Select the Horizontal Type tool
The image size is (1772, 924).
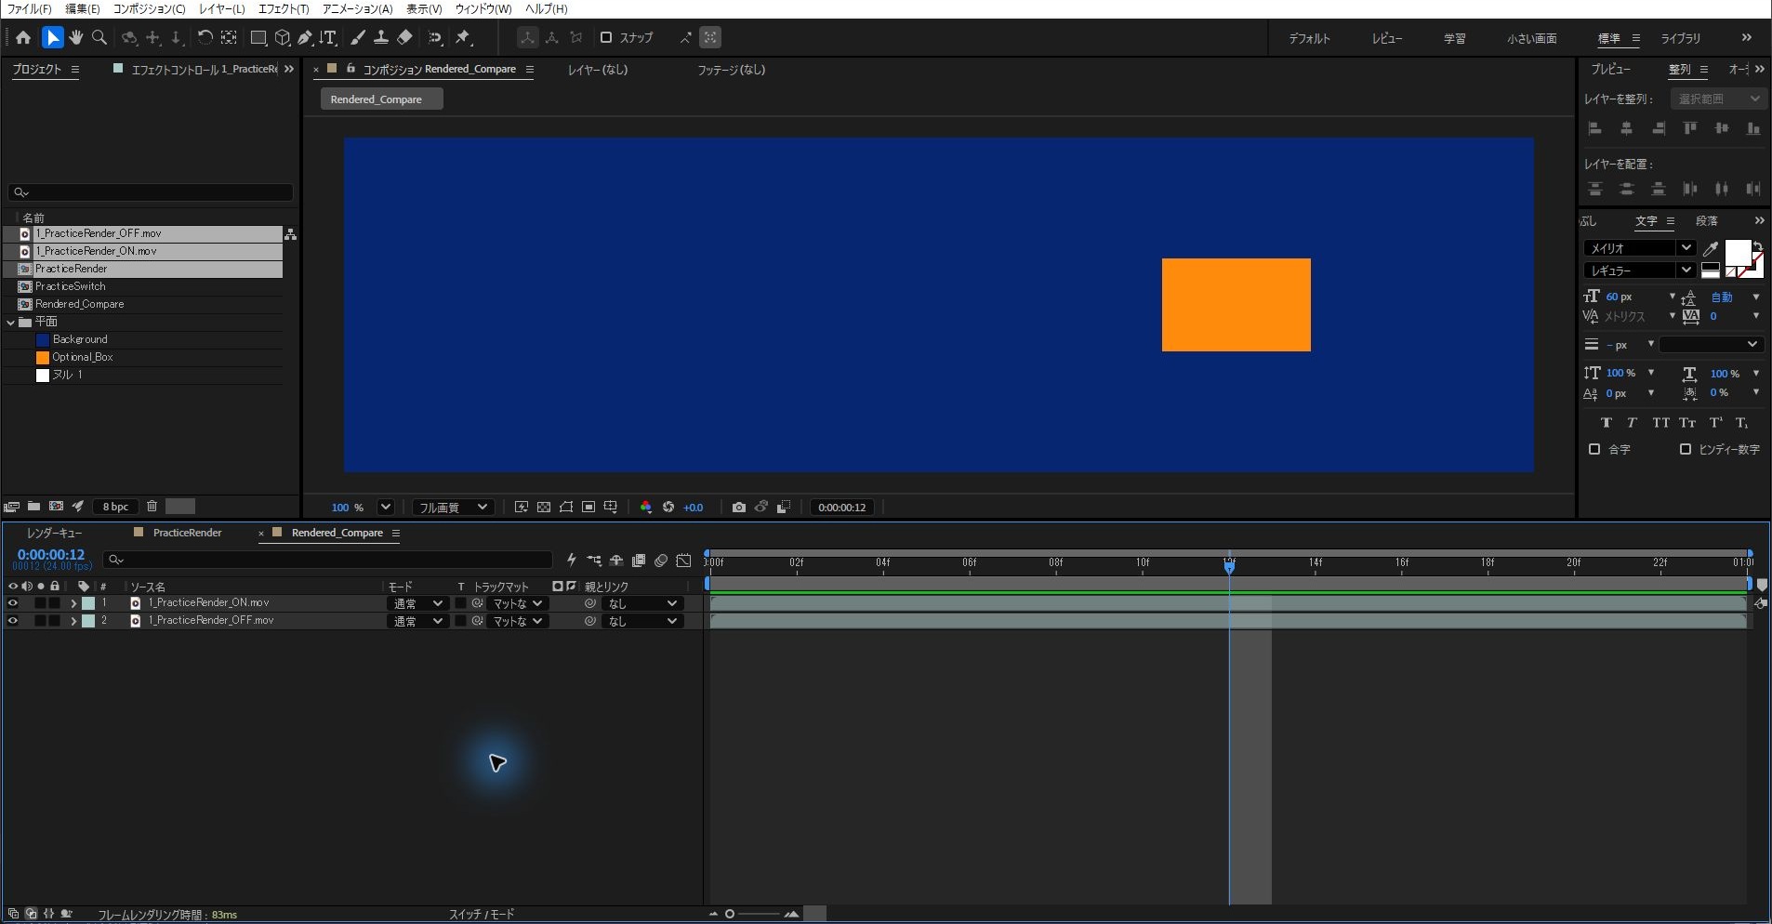coord(327,38)
